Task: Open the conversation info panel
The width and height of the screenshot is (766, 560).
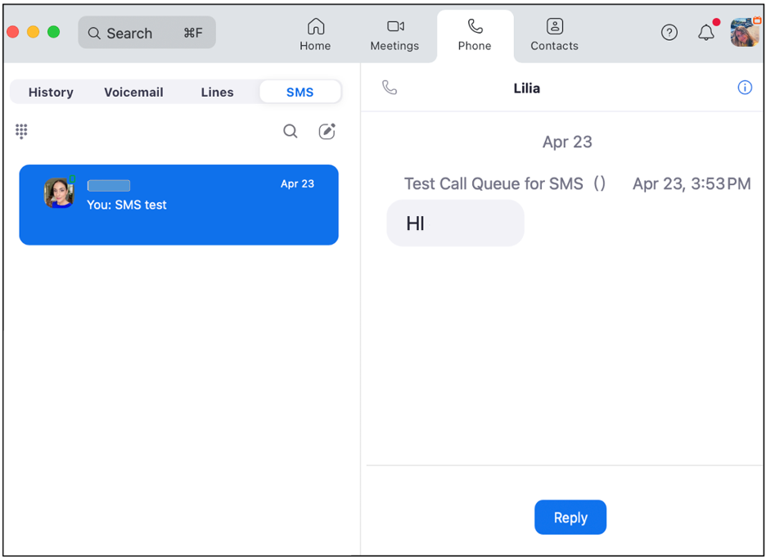Action: [745, 88]
